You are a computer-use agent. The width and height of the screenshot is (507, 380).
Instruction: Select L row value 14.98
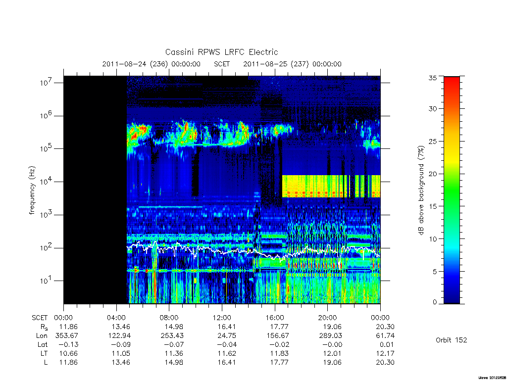tap(174, 363)
